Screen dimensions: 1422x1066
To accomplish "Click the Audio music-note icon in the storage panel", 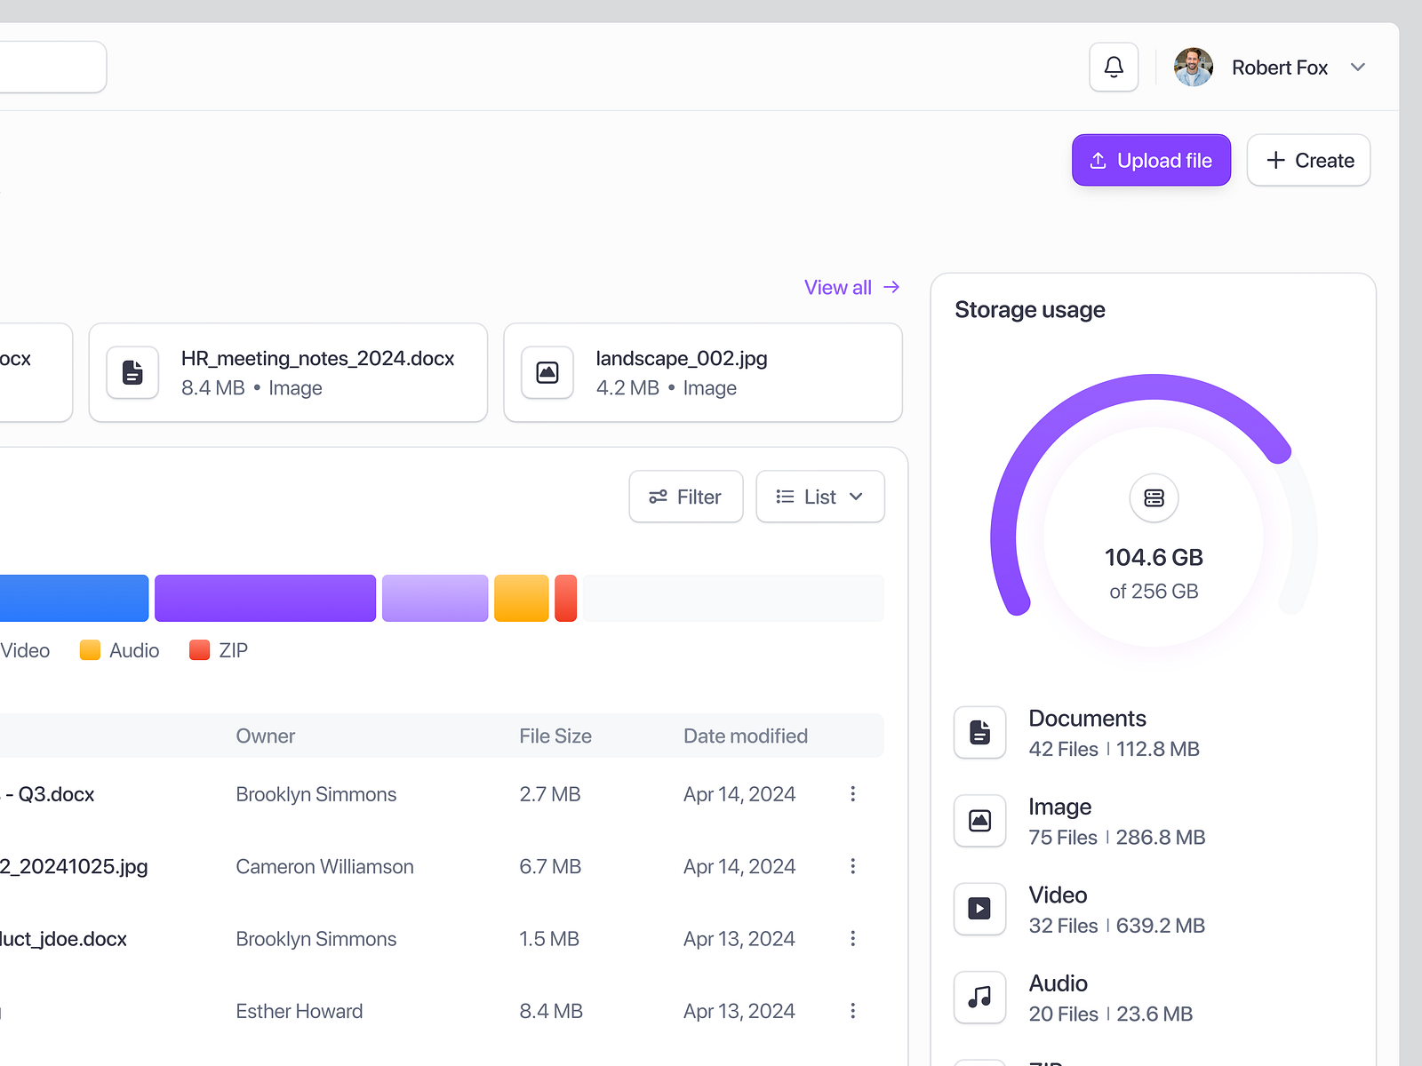I will (979, 997).
